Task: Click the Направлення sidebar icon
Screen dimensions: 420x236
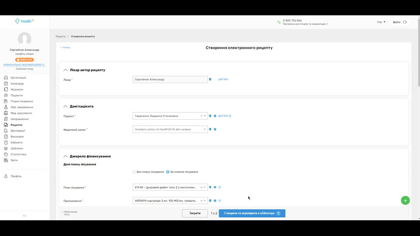Action: point(6,119)
